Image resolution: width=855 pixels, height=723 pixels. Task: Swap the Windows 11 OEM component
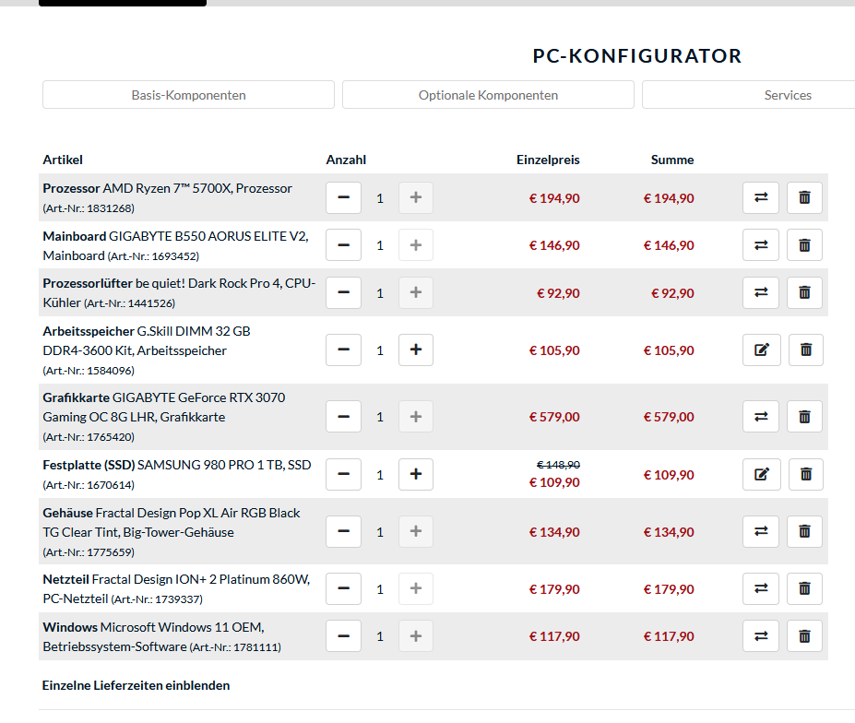[x=761, y=635]
